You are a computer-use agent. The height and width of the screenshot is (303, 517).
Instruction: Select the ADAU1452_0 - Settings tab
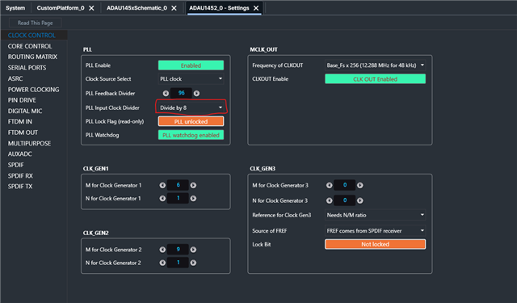tap(219, 8)
